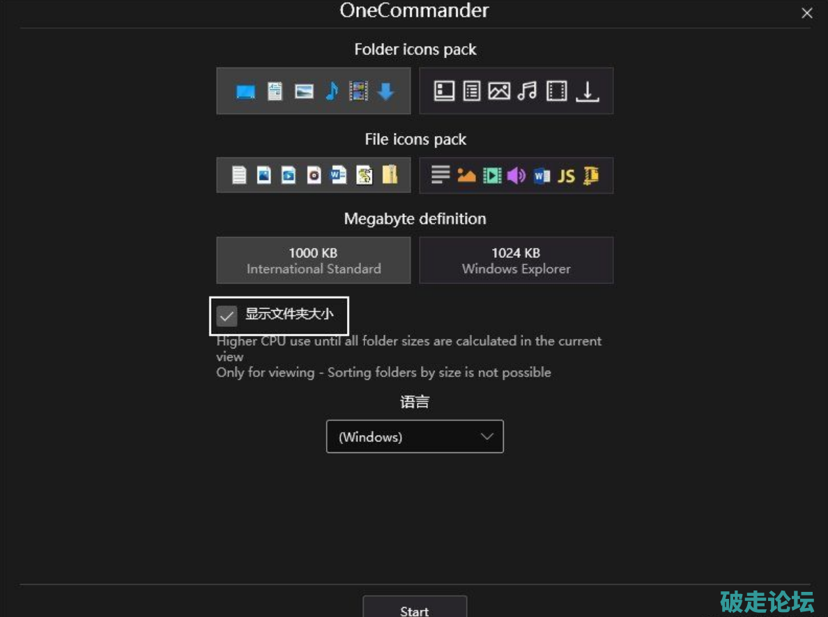Close the OneCommander setup window

[806, 13]
